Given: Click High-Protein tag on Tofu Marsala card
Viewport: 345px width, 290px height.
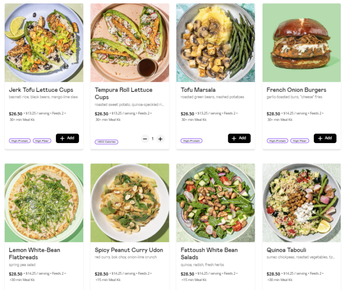Looking at the screenshot, I should (x=191, y=140).
